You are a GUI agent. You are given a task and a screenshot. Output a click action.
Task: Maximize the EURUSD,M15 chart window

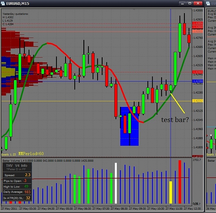coord(190,3)
